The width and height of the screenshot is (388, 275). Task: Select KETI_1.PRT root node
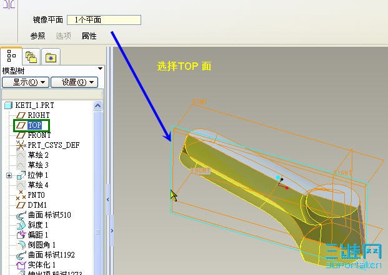(x=34, y=105)
